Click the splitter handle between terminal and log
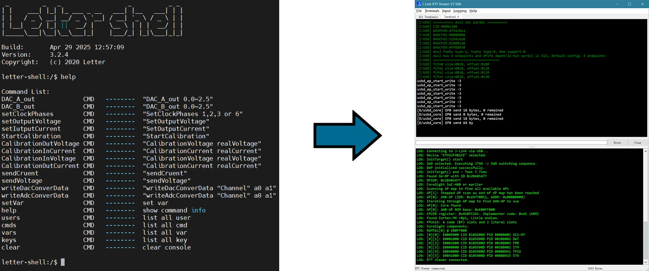Viewport: 649px width, 271px height. pyautogui.click(x=531, y=147)
